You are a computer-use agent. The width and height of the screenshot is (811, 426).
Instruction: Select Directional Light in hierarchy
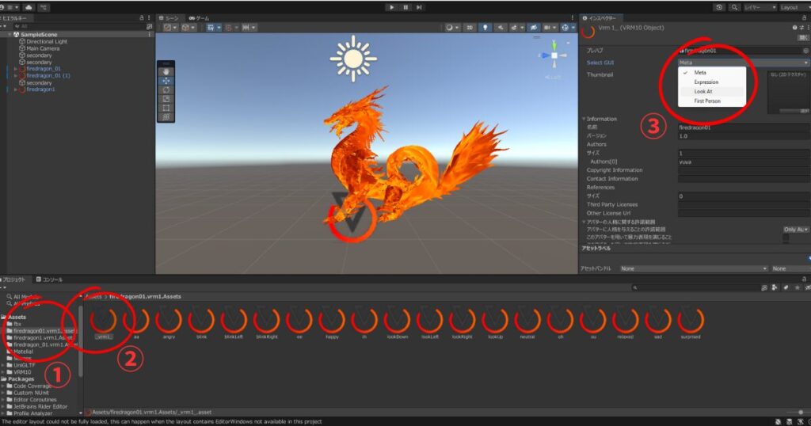47,41
